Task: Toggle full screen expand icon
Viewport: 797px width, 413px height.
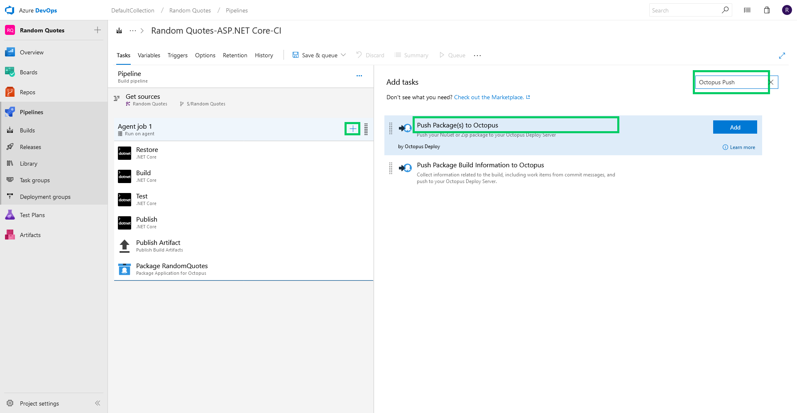Action: 782,56
